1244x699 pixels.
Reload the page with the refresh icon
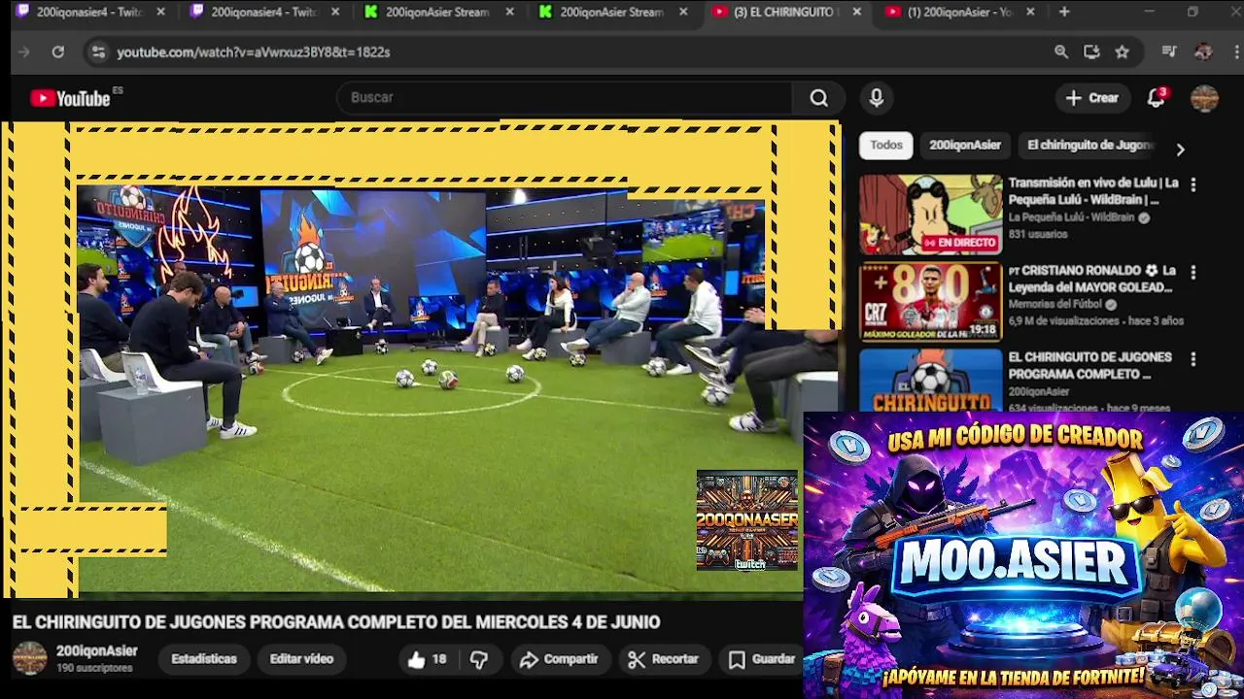point(58,51)
